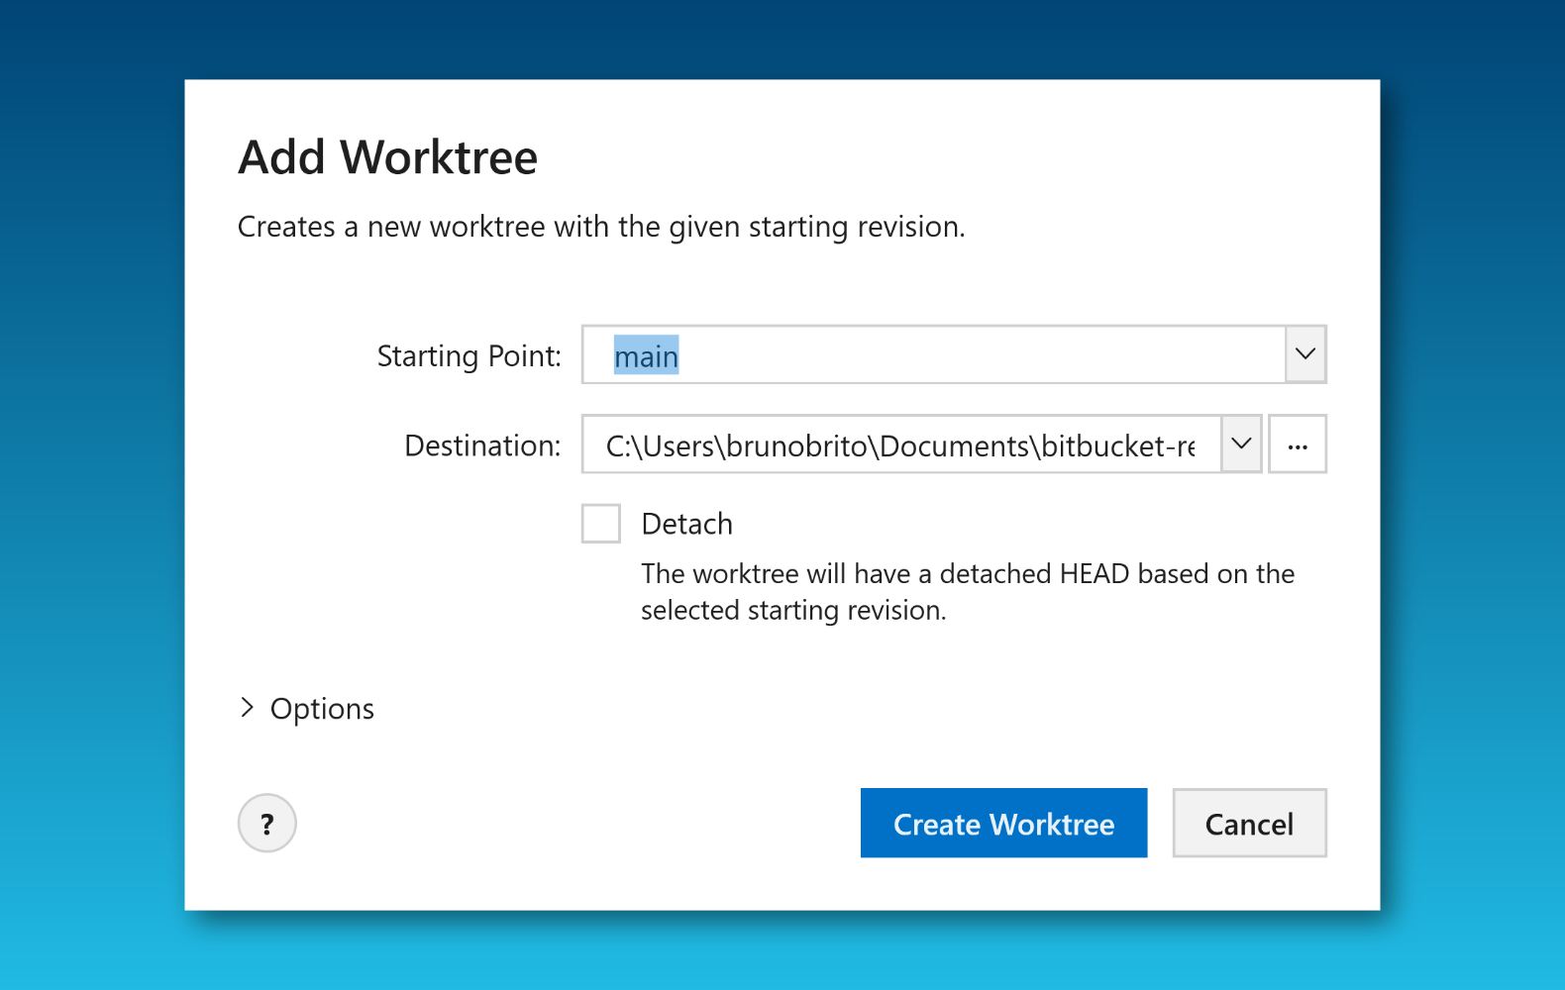Screen dimensions: 1565x990
Task: Click the blue background outside the dialog
Action: pos(89,495)
